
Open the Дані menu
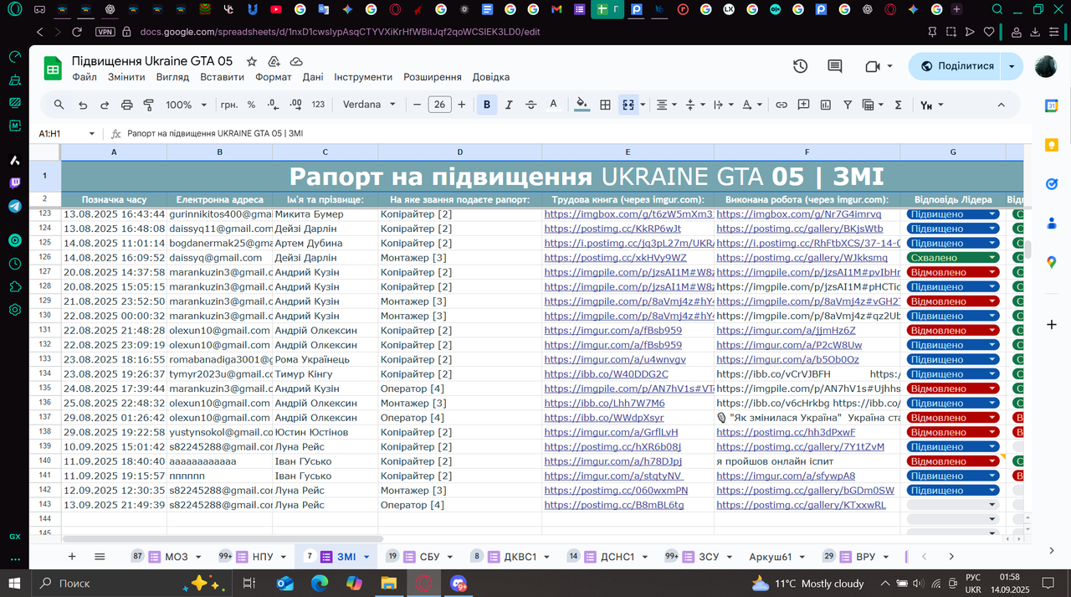coord(313,77)
